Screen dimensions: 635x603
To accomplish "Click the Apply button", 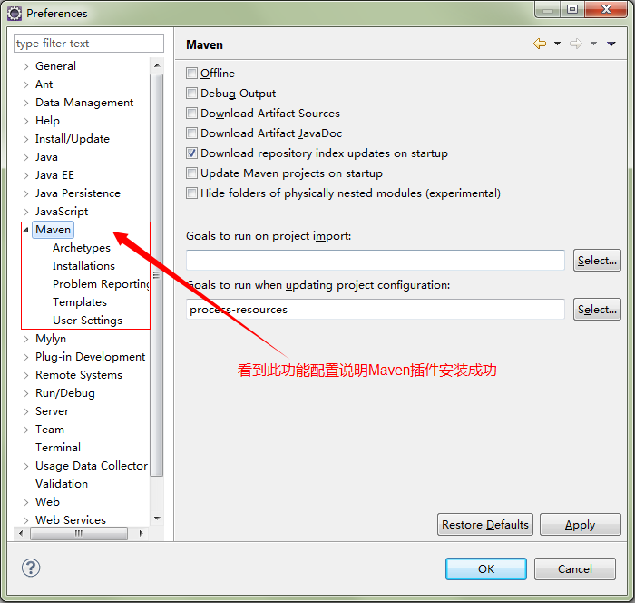I will click(x=580, y=525).
